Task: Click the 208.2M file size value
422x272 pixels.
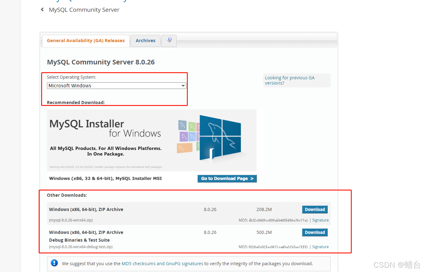Action: pyautogui.click(x=264, y=209)
